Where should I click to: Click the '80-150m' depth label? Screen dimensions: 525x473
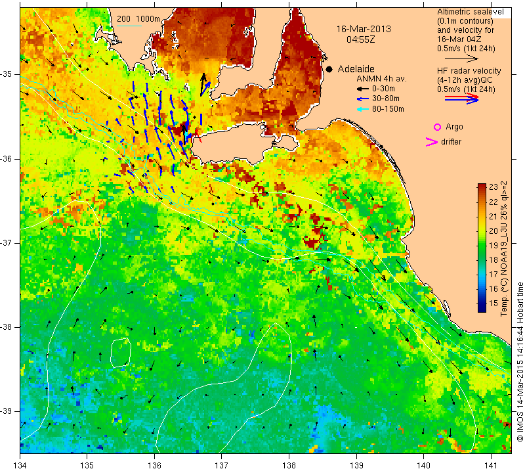(388, 109)
